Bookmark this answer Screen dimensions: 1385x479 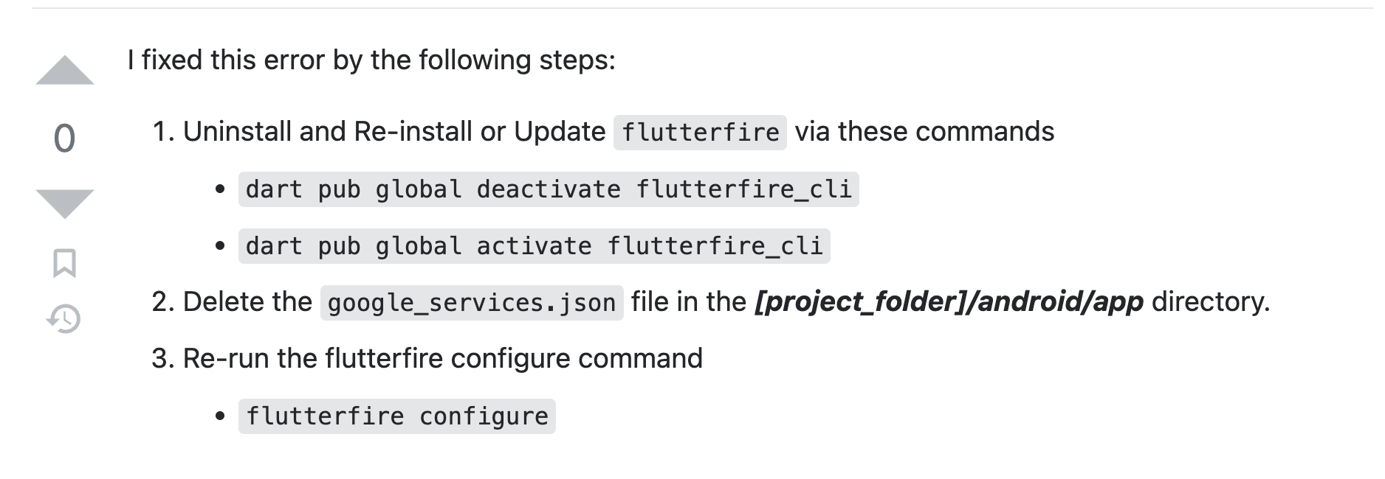click(x=65, y=263)
